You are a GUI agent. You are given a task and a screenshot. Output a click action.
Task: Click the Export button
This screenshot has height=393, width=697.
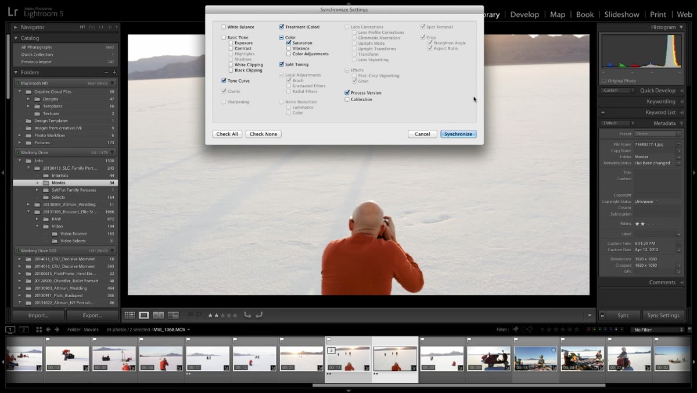click(92, 315)
